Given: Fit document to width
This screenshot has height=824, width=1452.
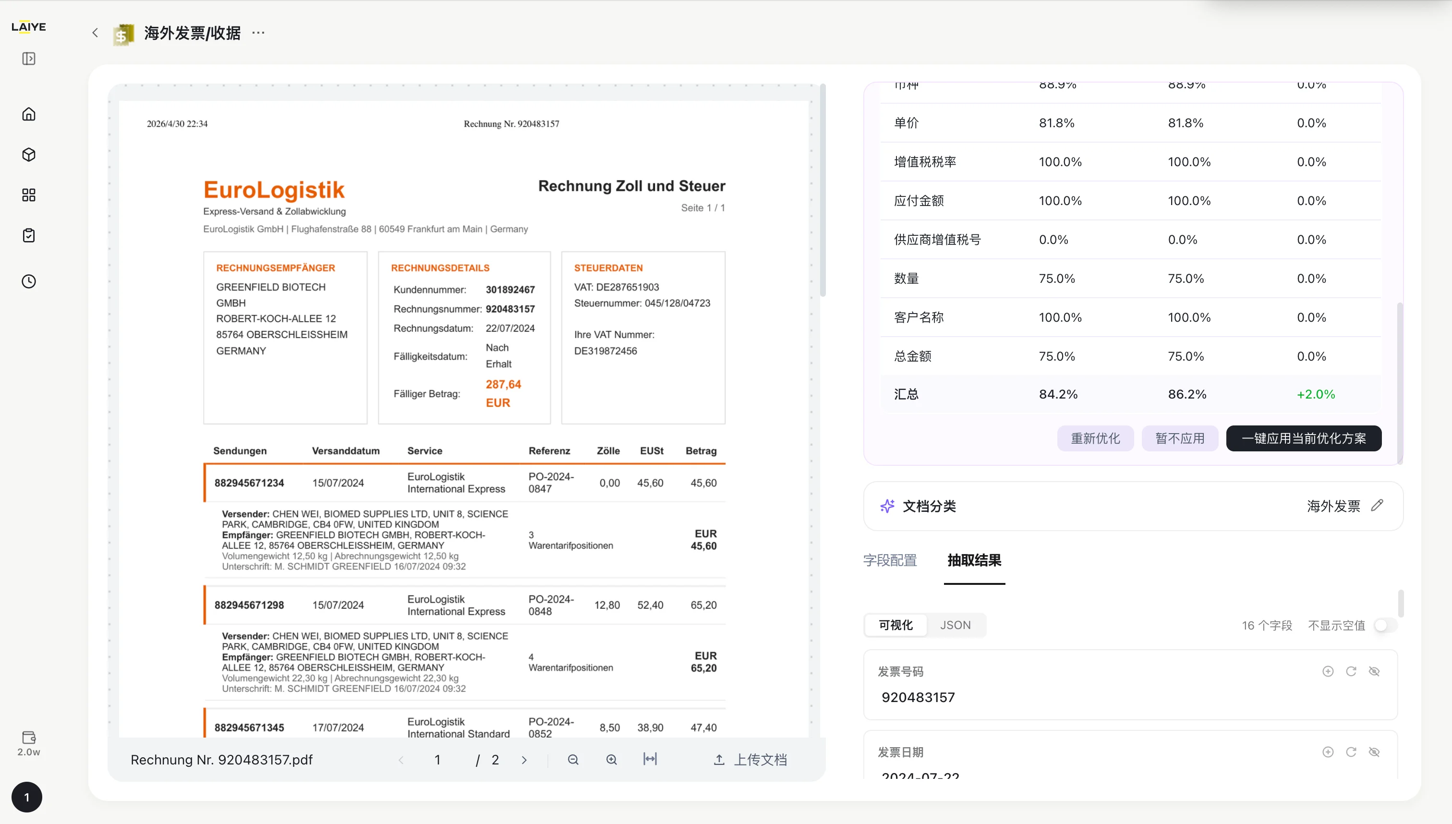Looking at the screenshot, I should (x=650, y=759).
